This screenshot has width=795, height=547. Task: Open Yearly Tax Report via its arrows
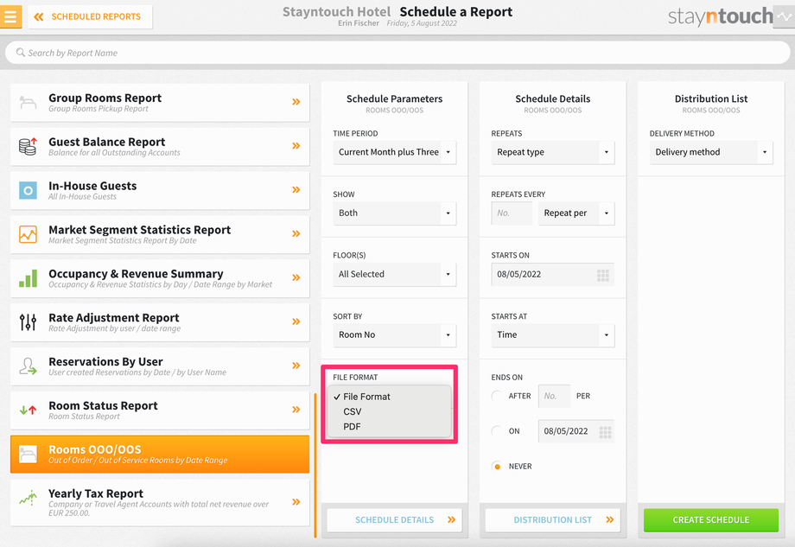click(x=296, y=502)
